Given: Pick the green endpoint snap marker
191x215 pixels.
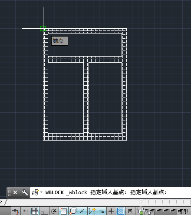Looking at the screenshot, I should [x=43, y=28].
